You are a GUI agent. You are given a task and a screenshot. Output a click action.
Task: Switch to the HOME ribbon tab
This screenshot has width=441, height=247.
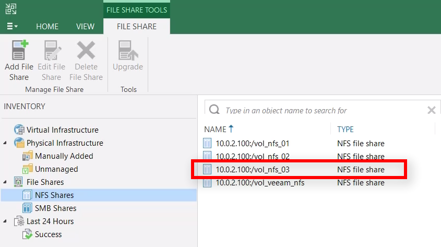coord(47,26)
